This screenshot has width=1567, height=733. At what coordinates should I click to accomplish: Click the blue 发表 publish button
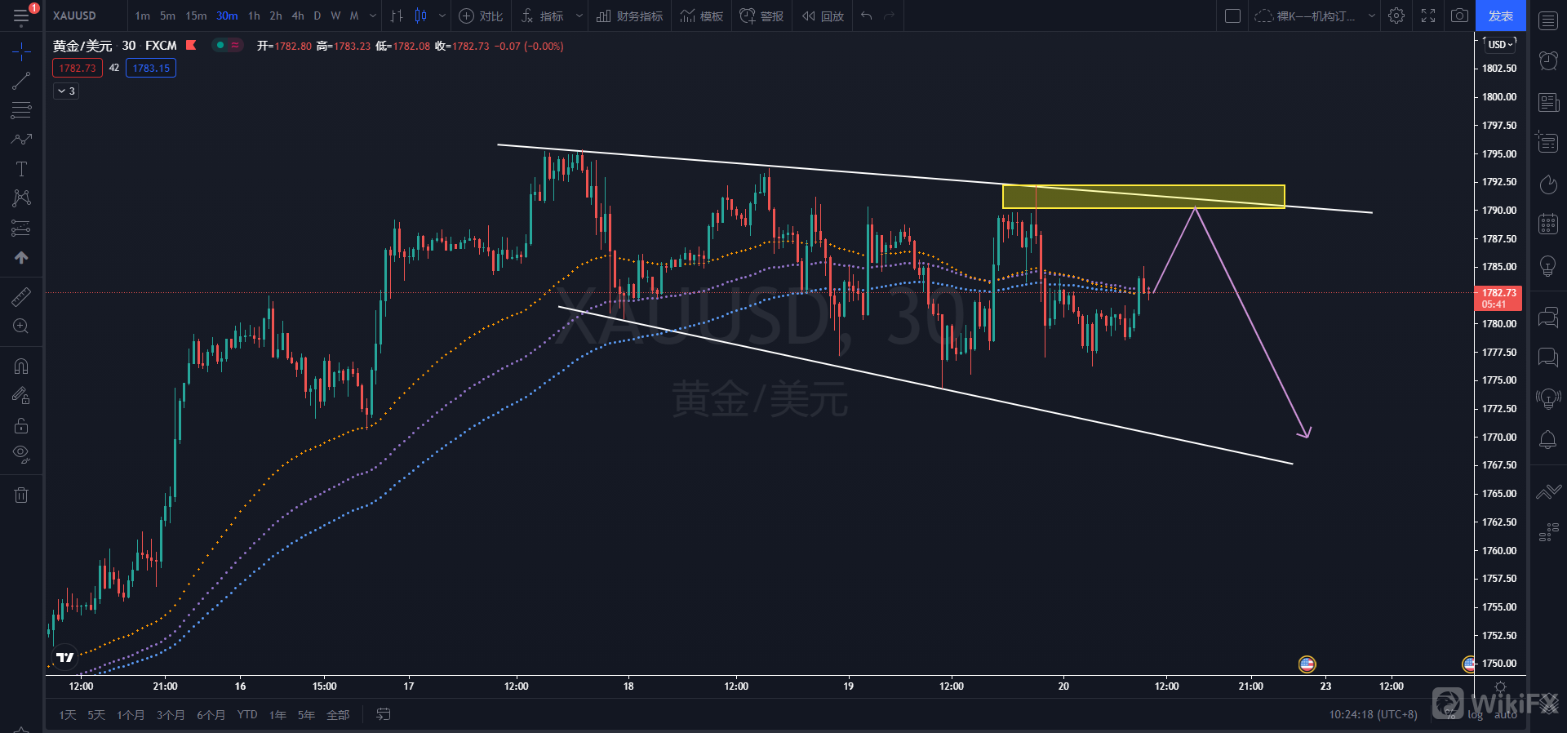coord(1500,16)
